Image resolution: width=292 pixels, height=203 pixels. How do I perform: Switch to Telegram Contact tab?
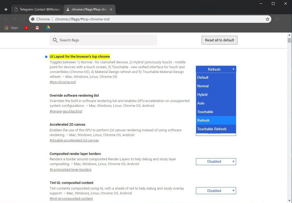pos(38,9)
